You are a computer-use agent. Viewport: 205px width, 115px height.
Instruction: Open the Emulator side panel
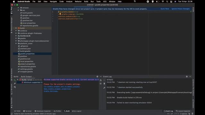coord(193,104)
